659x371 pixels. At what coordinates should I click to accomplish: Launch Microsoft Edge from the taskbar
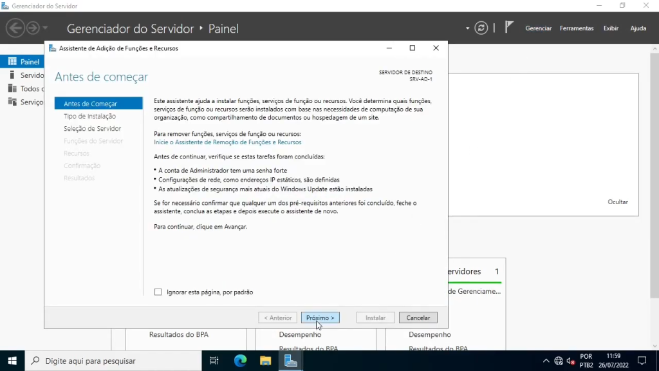point(240,361)
